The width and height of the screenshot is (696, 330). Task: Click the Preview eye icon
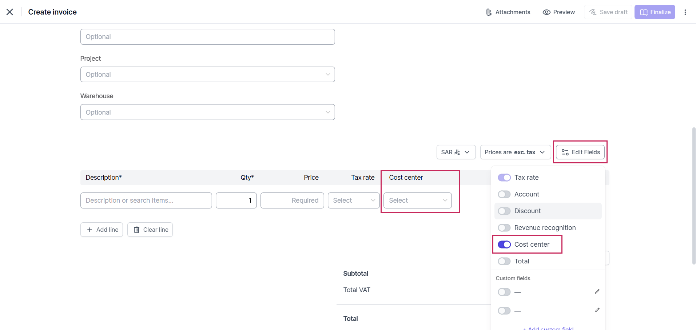point(546,12)
